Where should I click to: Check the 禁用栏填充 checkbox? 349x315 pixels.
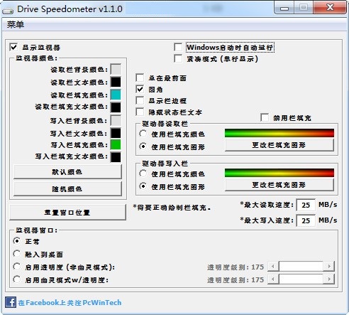[265, 117]
